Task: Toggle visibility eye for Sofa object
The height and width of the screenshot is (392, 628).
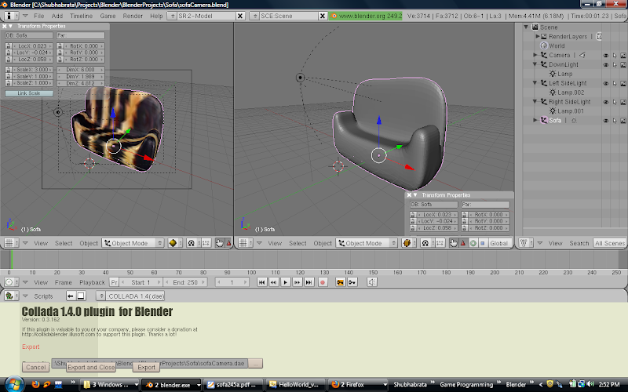Action: (x=605, y=121)
